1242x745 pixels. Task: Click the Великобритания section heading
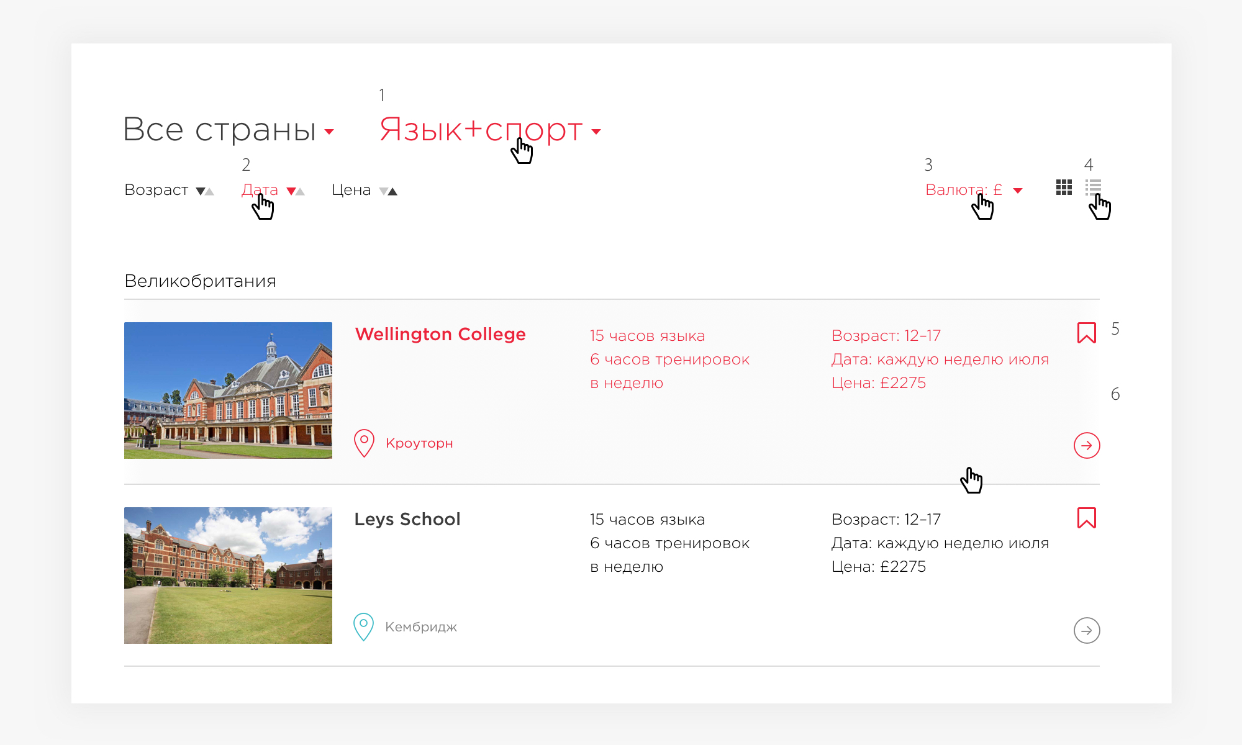pyautogui.click(x=200, y=281)
